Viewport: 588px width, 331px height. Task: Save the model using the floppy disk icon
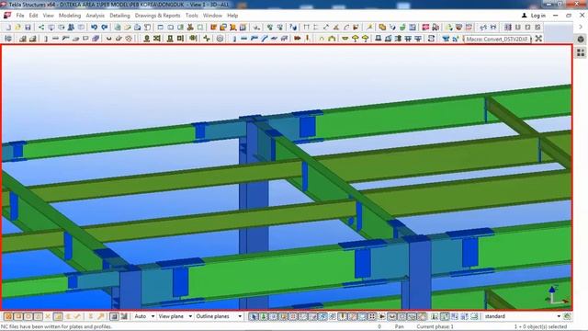[28, 28]
